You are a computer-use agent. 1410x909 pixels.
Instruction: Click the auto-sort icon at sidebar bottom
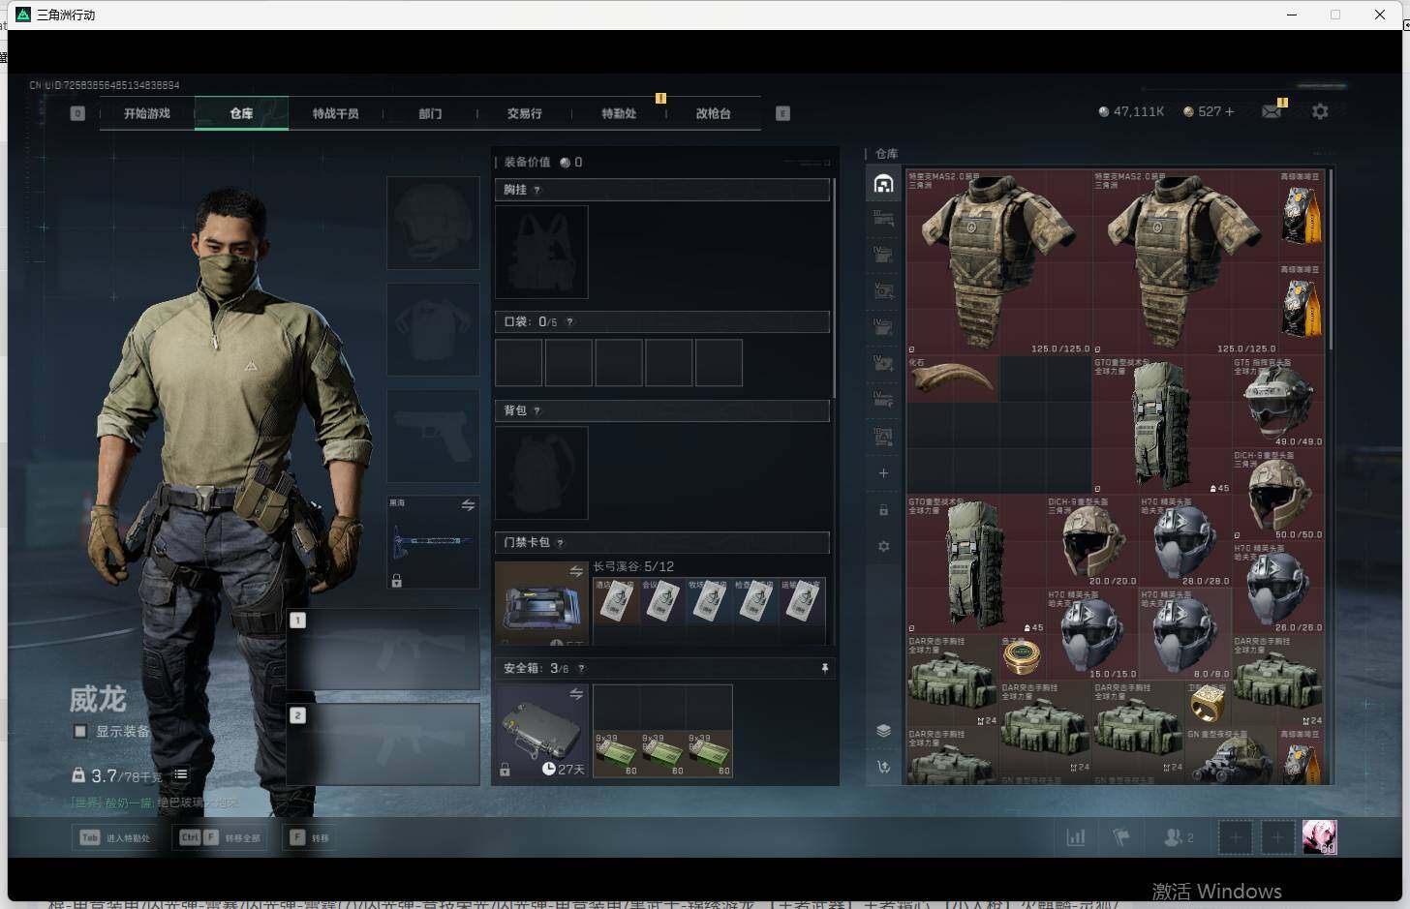(883, 767)
